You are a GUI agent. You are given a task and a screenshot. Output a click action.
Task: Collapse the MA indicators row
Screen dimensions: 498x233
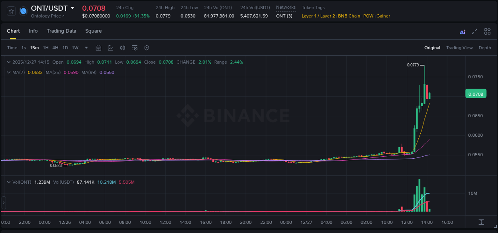point(9,72)
